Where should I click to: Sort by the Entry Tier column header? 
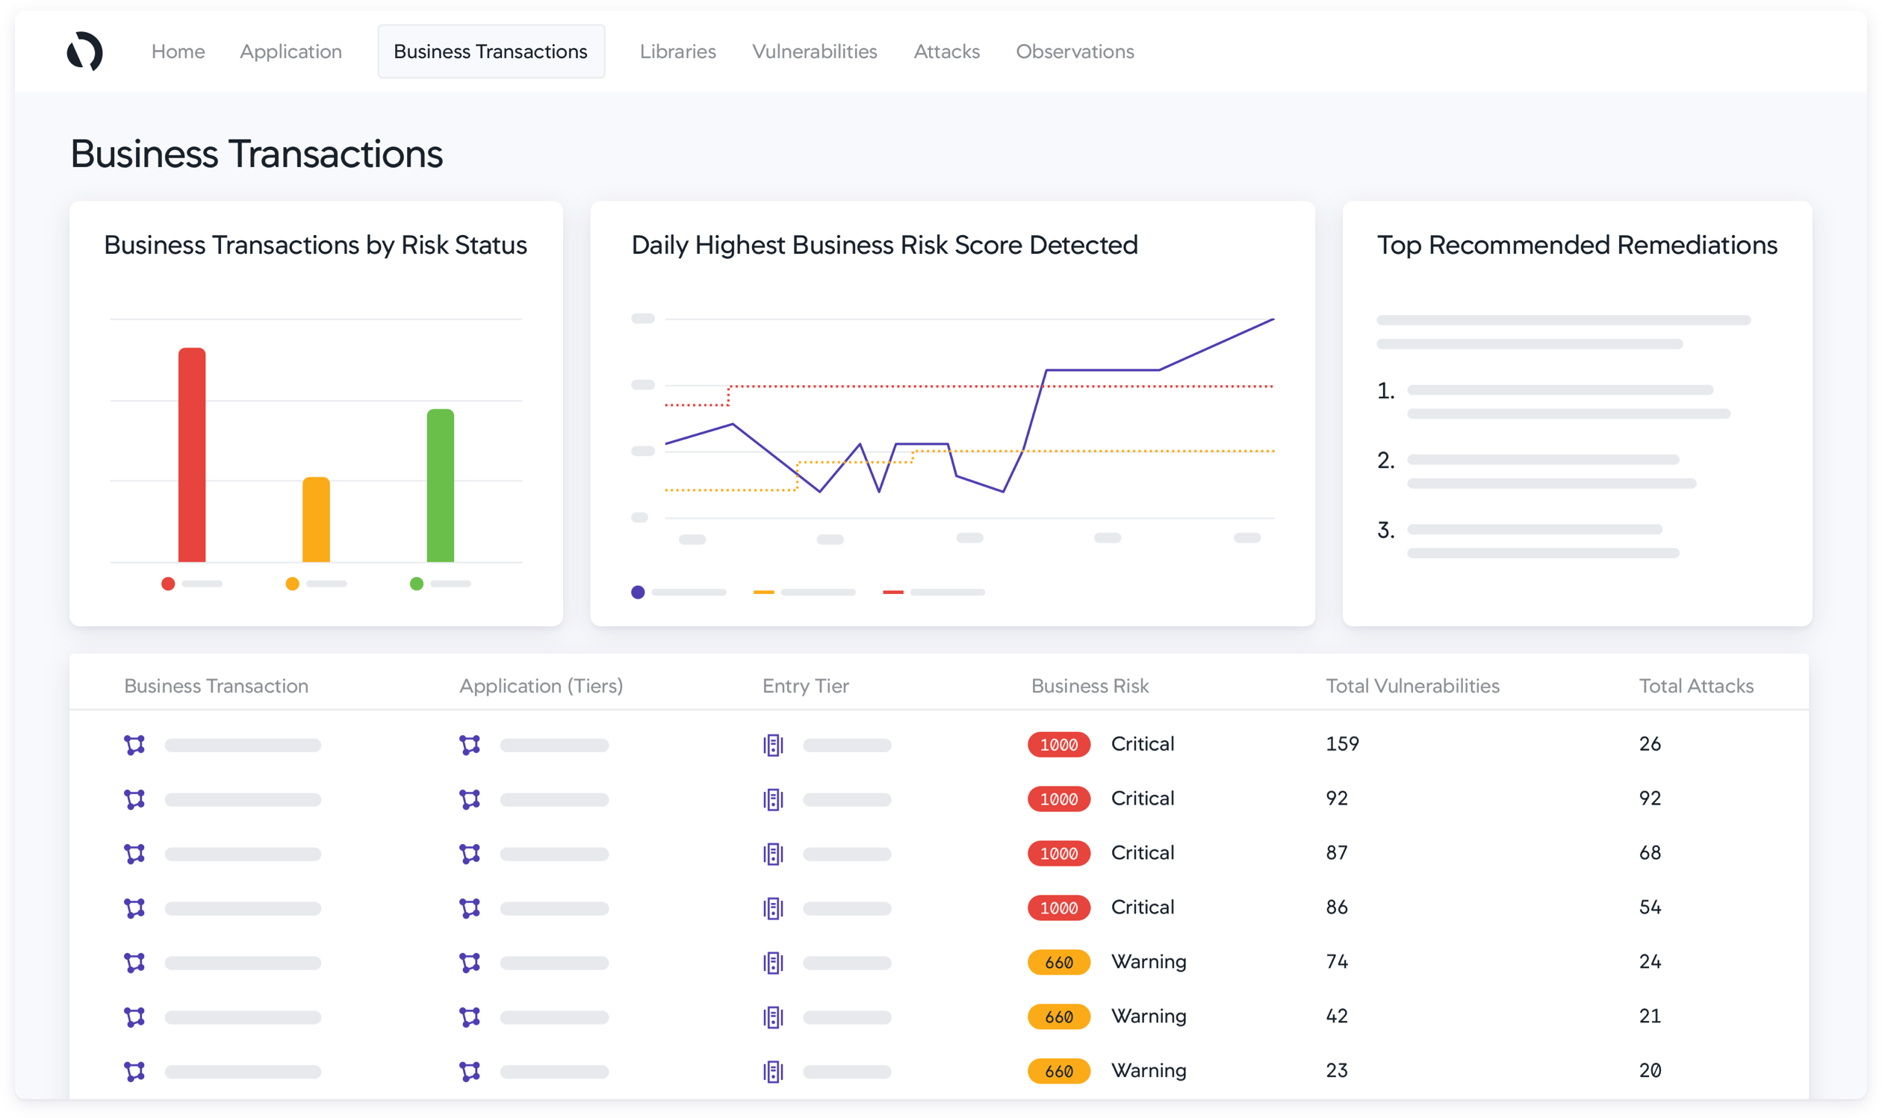(806, 686)
